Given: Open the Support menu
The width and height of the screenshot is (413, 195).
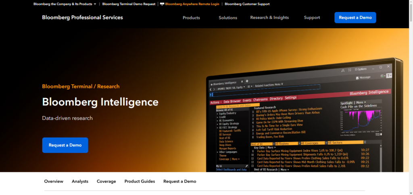Looking at the screenshot, I should (312, 18).
